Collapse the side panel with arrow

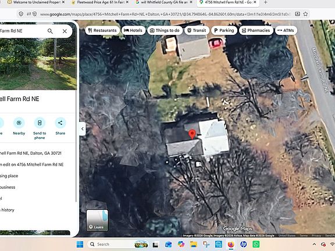(x=83, y=129)
